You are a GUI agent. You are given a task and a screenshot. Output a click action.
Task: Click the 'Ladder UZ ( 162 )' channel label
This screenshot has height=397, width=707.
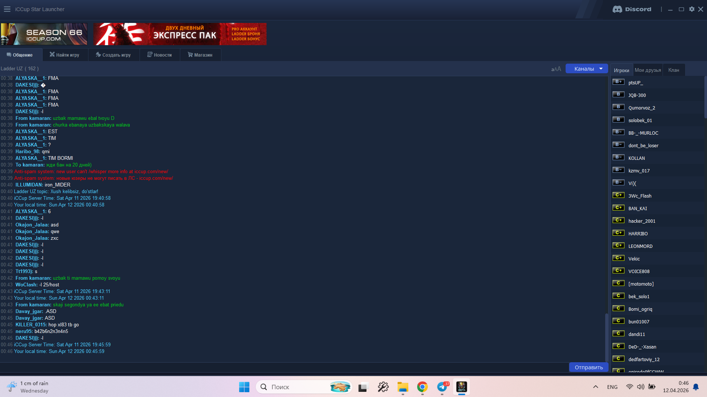20,69
